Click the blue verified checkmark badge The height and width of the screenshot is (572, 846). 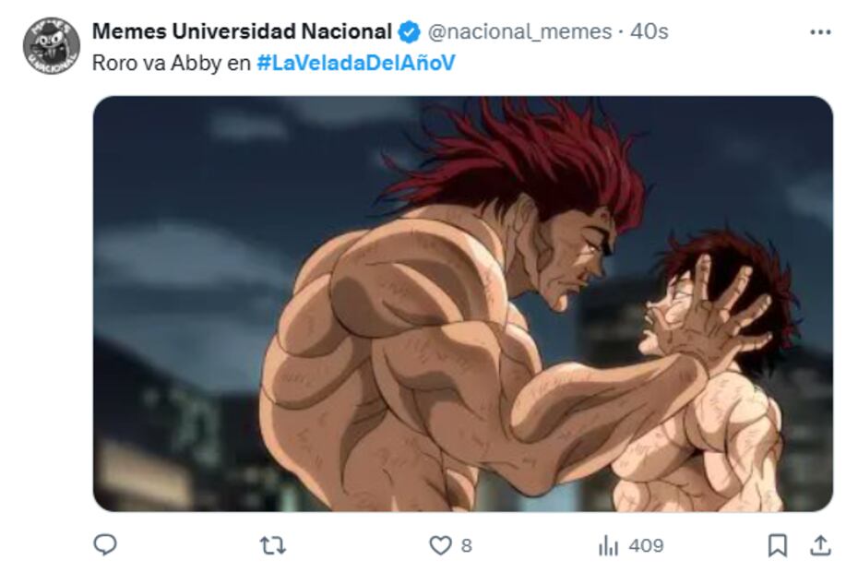[x=409, y=32]
